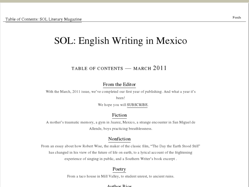
Task: Follow the SUBSCRIBE link
Action: [137, 105]
